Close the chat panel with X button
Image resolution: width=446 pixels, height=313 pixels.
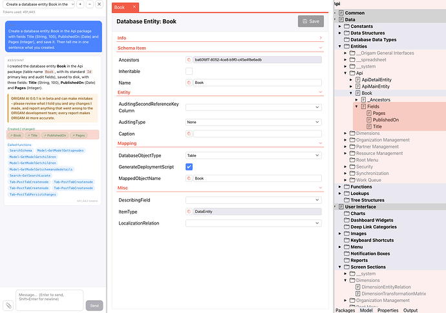click(99, 5)
